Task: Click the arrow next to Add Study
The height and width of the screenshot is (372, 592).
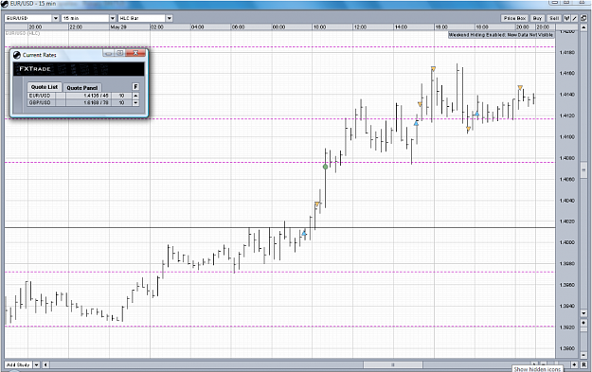Action: (x=36, y=364)
